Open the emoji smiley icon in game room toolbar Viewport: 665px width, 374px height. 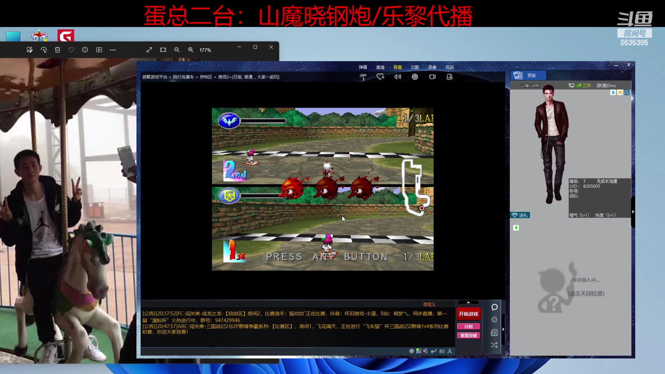pyautogui.click(x=415, y=77)
